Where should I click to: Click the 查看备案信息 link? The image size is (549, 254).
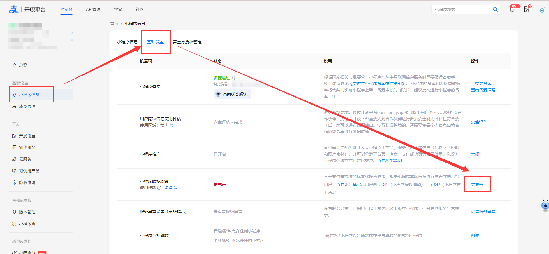point(483,90)
